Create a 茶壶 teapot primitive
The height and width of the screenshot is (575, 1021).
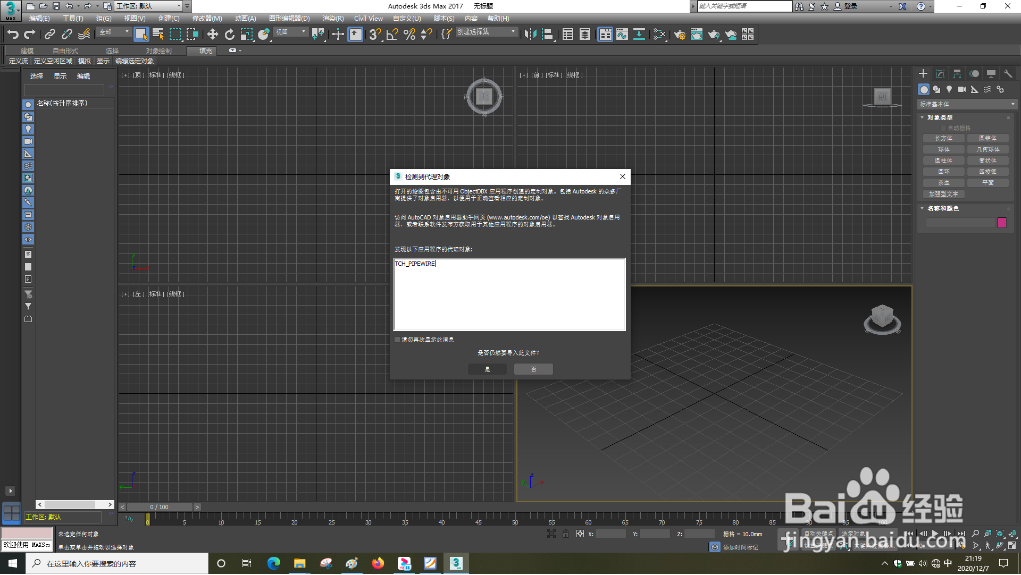pyautogui.click(x=944, y=183)
